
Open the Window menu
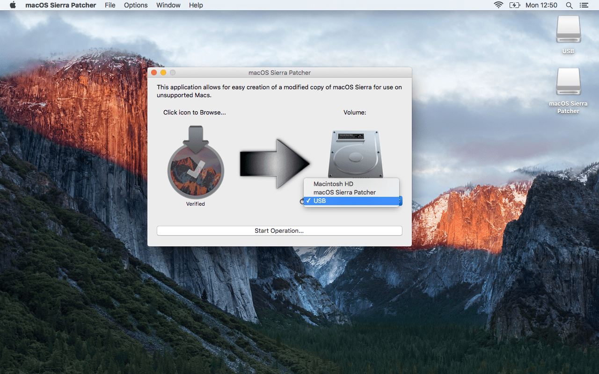pyautogui.click(x=168, y=5)
